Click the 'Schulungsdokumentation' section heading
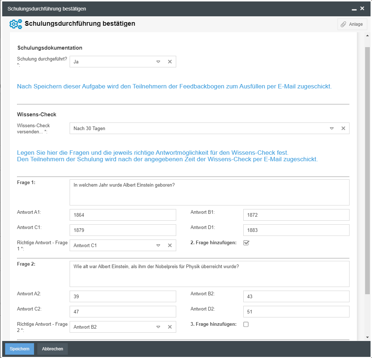Screen dimensions: 372x358 tap(50, 48)
